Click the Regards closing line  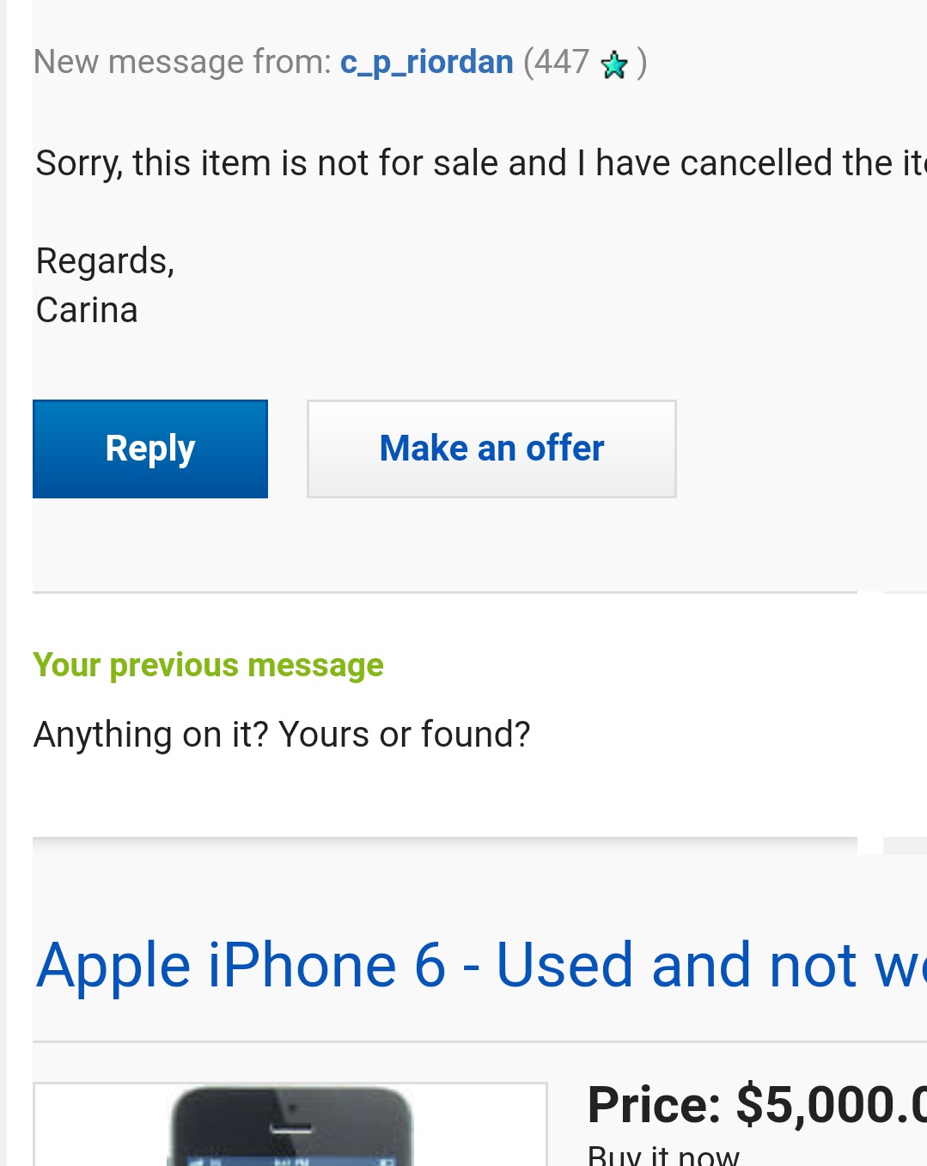click(x=105, y=261)
